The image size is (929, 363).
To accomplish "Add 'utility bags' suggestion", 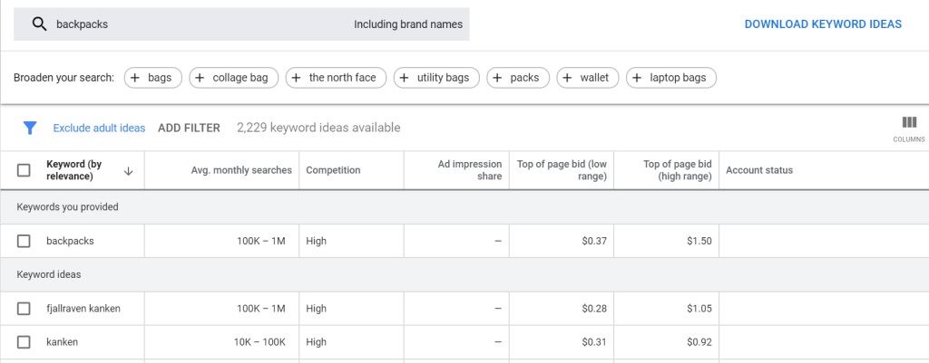I will [435, 78].
